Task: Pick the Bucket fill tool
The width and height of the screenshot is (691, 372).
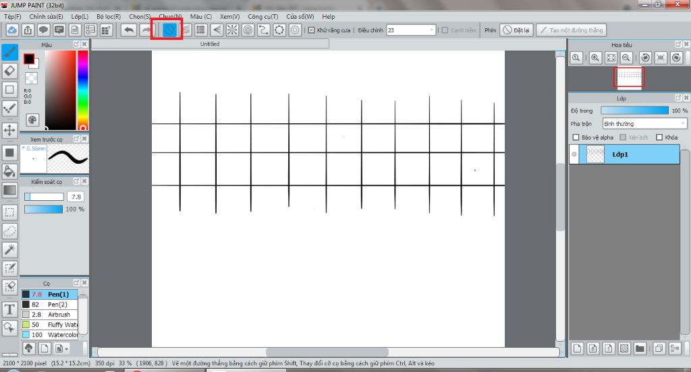Action: tap(9, 171)
